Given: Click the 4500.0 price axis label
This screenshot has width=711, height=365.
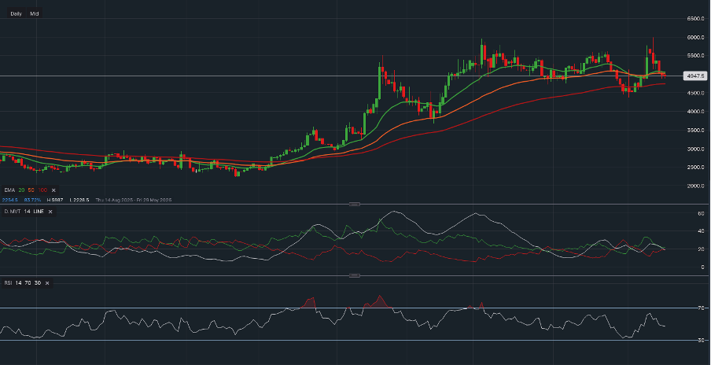Looking at the screenshot, I should tap(695, 93).
